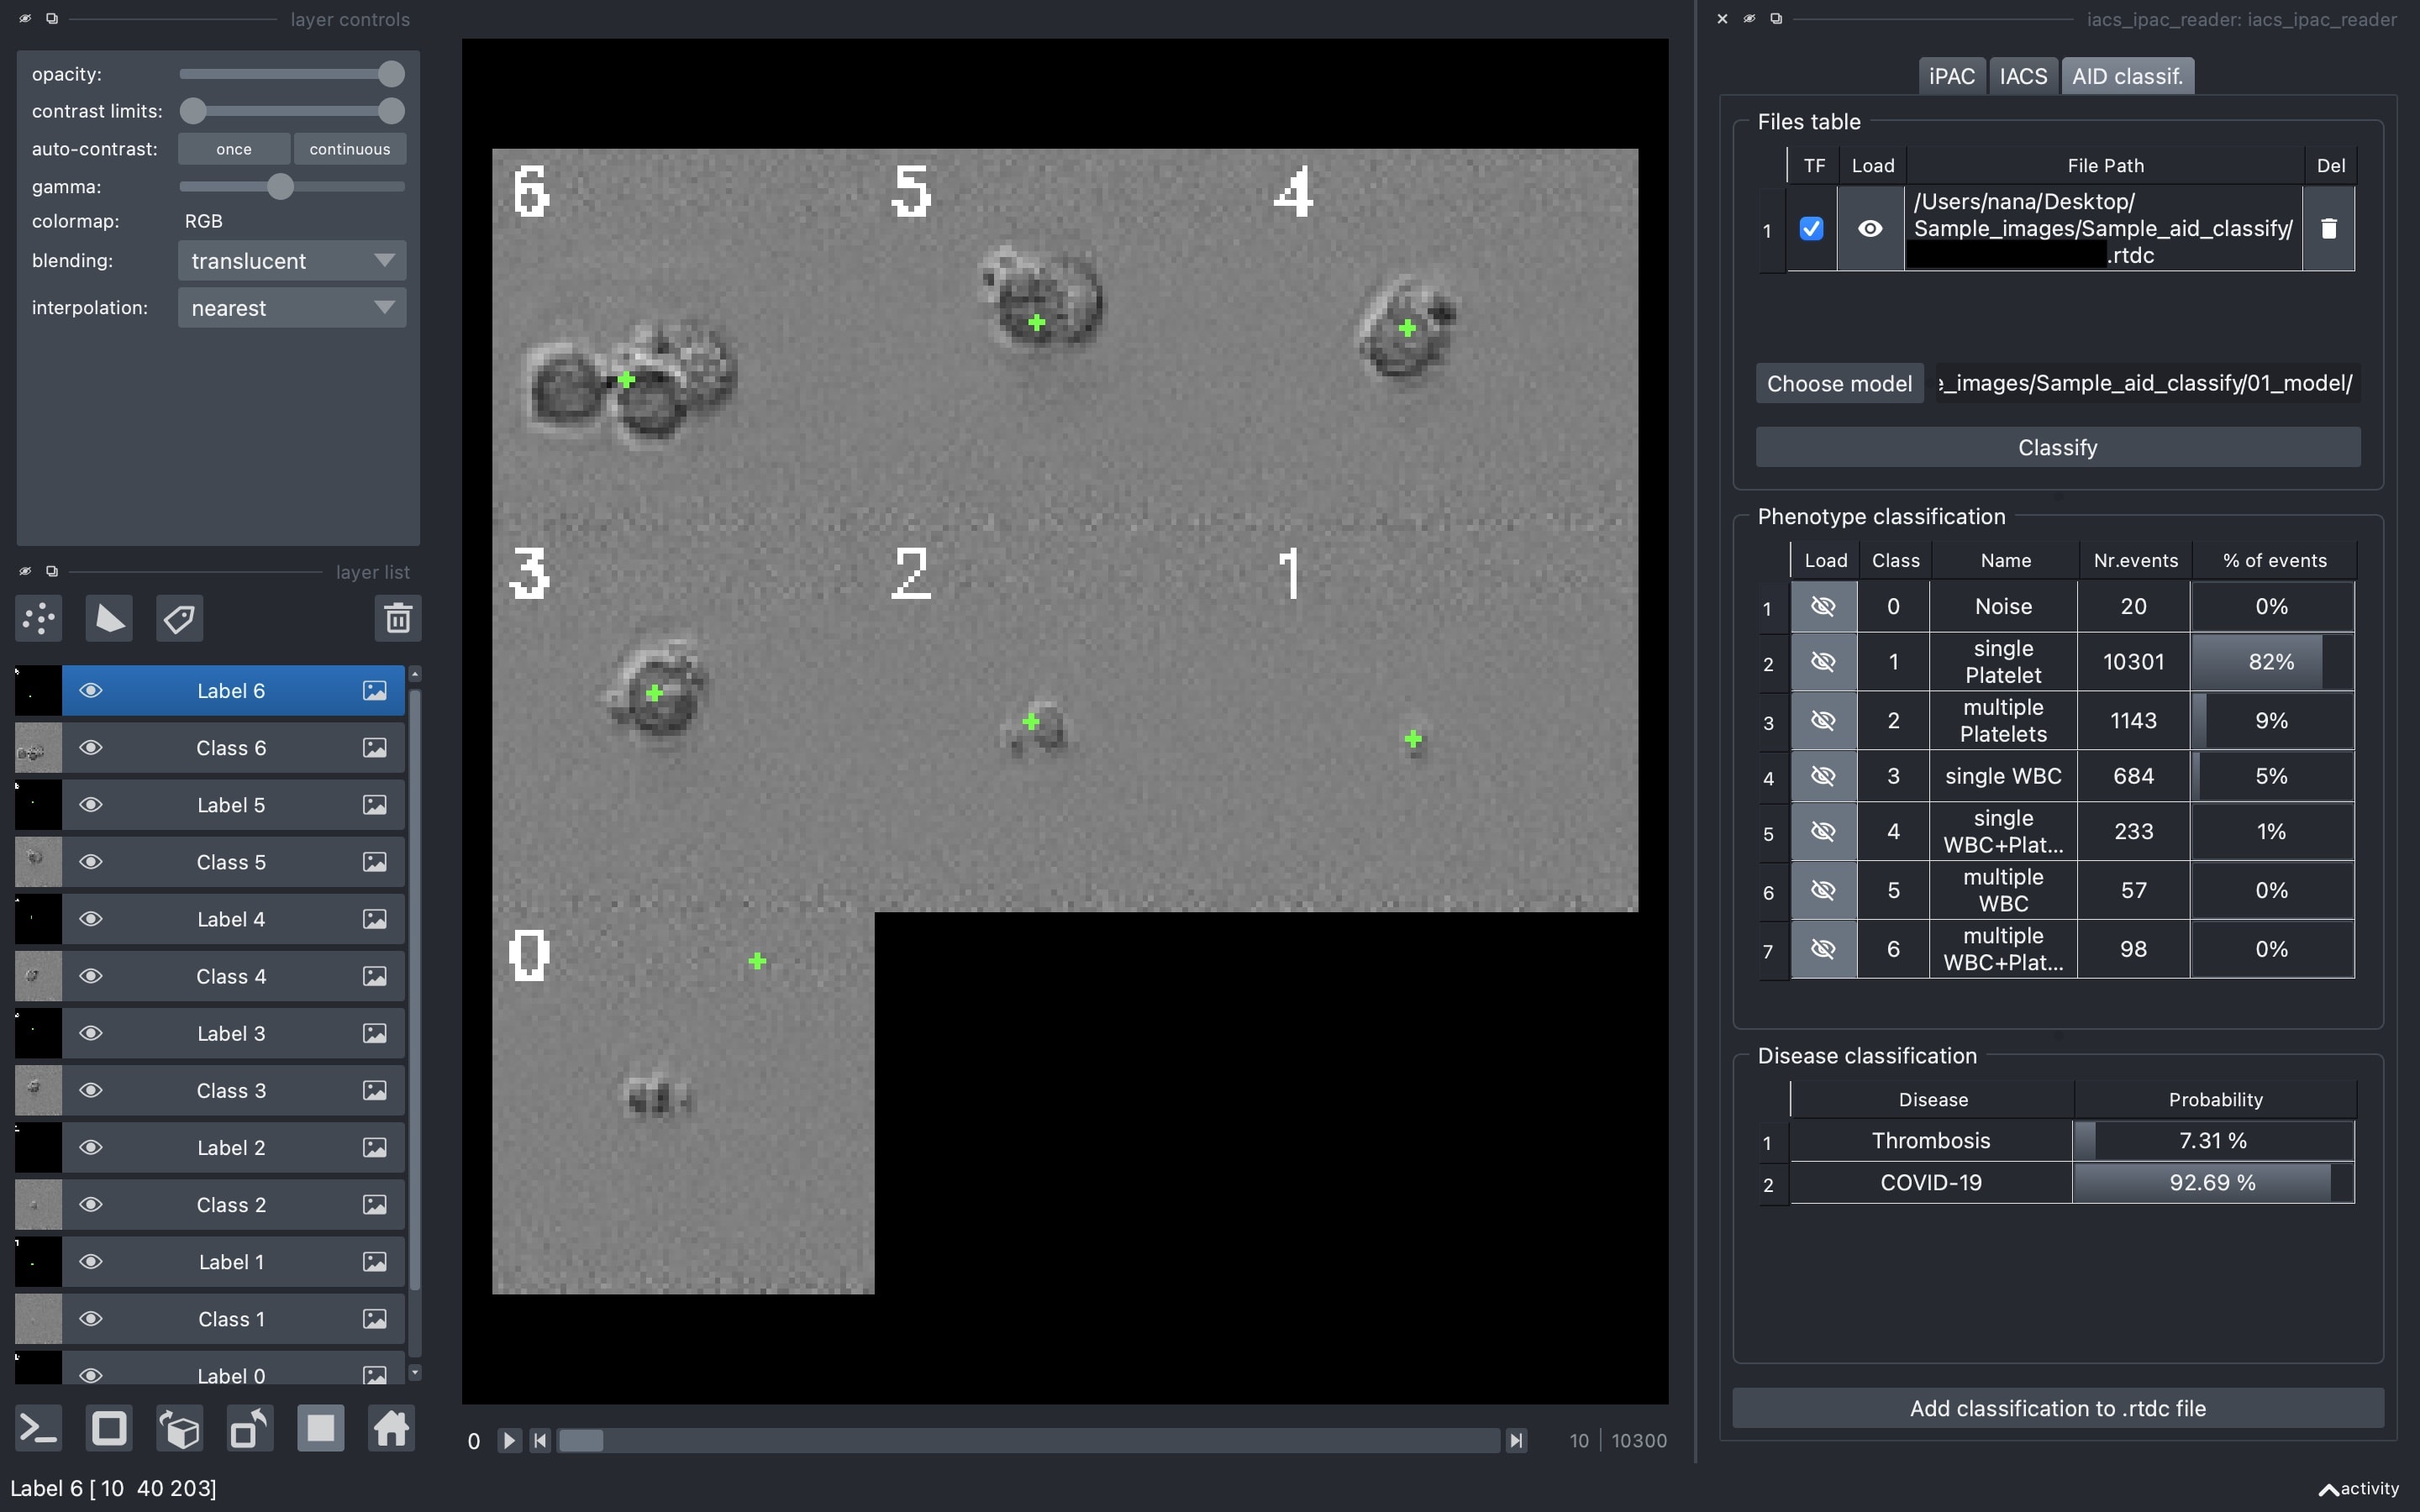The image size is (2420, 1512).
Task: Uncheck the TF checkbox in Files table
Action: [x=1811, y=229]
